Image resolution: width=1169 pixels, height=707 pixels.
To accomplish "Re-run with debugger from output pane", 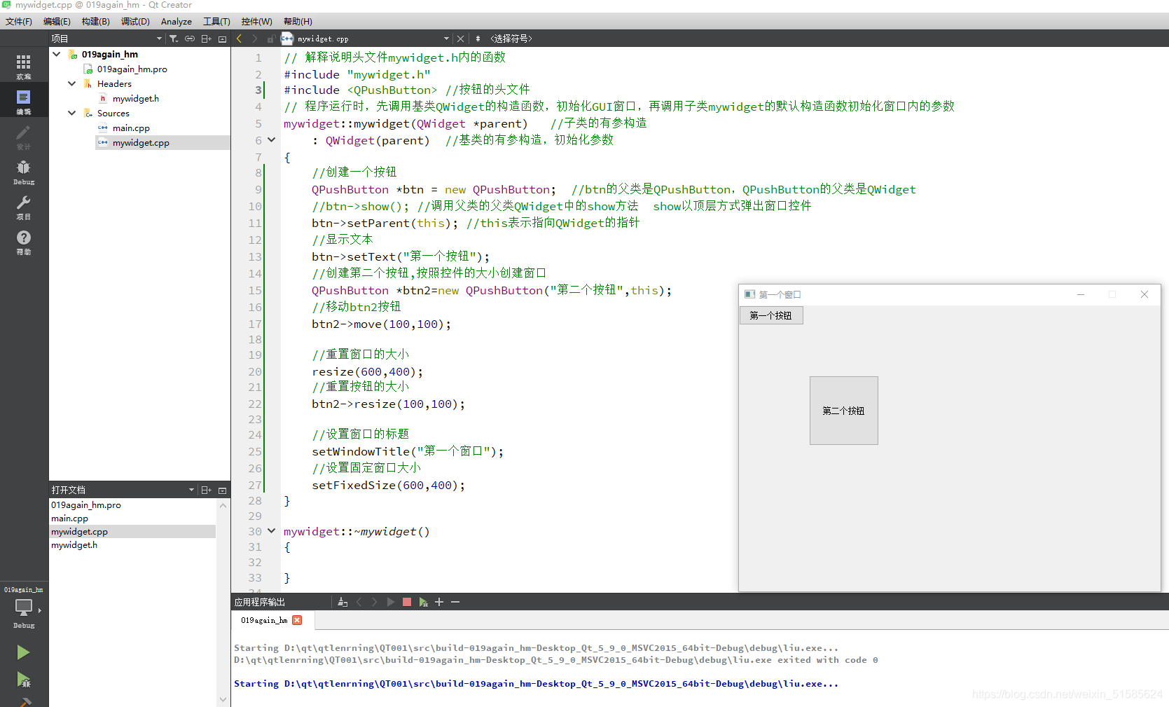I will point(423,602).
